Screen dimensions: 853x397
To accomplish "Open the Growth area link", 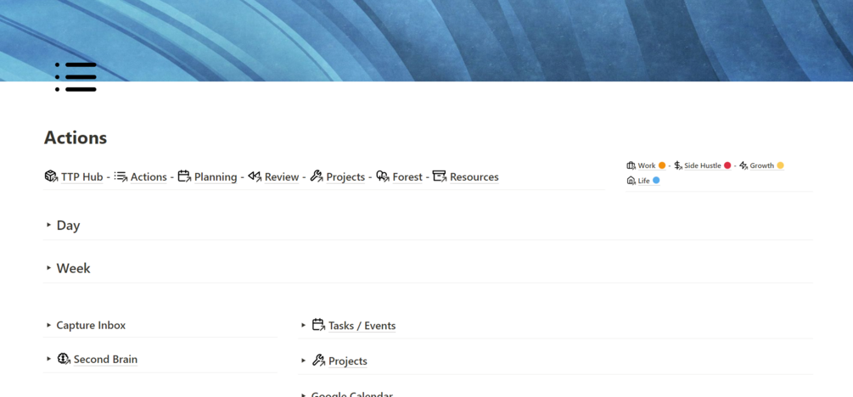I will pyautogui.click(x=761, y=165).
